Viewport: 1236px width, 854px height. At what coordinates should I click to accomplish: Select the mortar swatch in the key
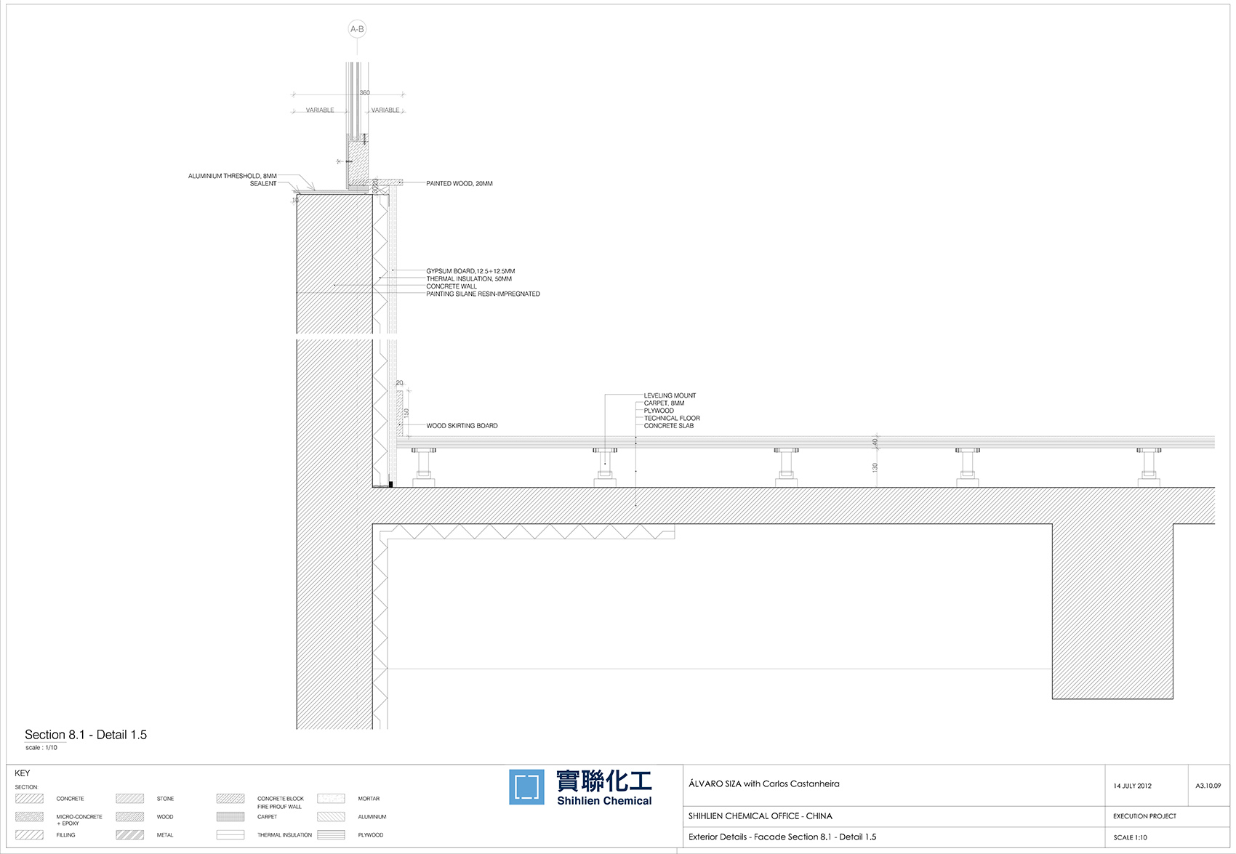tap(331, 798)
